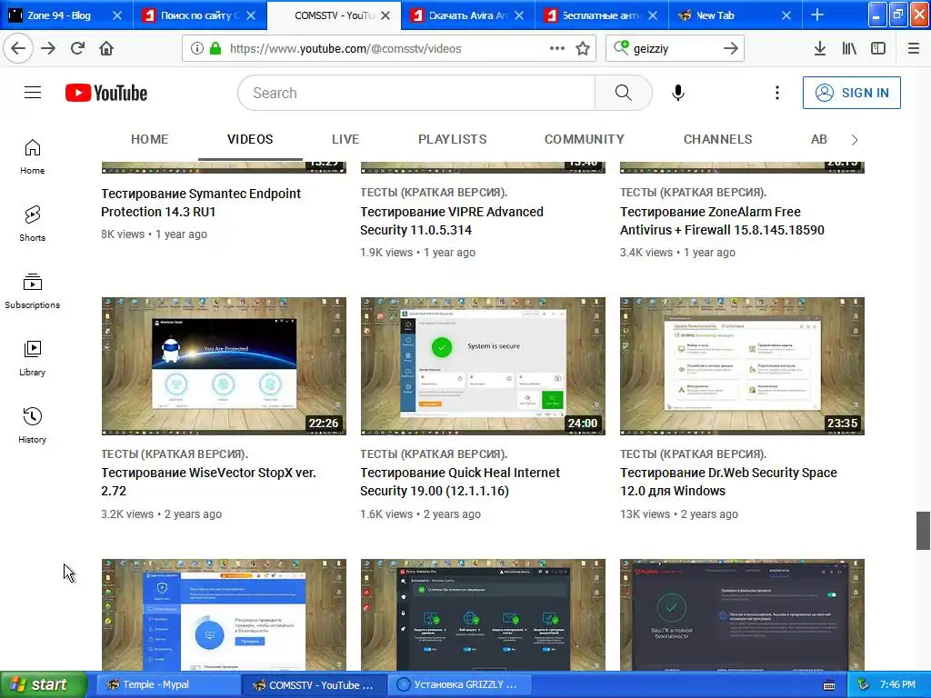Viewport: 931px width, 698px height.
Task: Click the YouTube search magnifier button
Action: point(624,93)
